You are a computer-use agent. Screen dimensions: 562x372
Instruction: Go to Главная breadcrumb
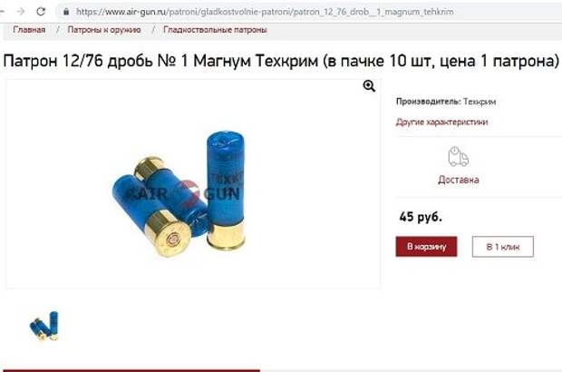tap(29, 30)
